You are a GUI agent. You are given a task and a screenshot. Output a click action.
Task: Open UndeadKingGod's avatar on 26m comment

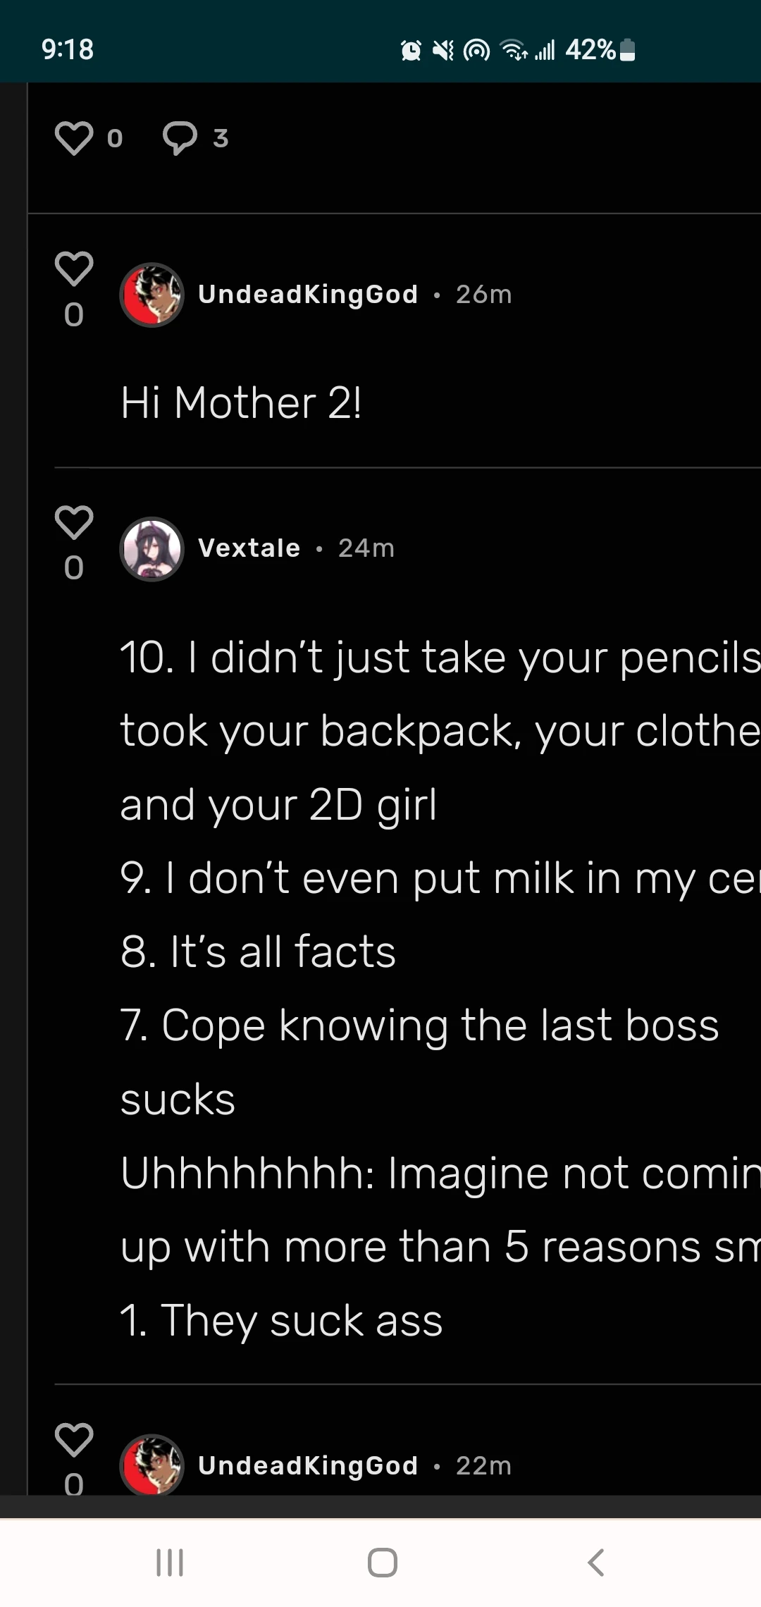[x=152, y=295]
